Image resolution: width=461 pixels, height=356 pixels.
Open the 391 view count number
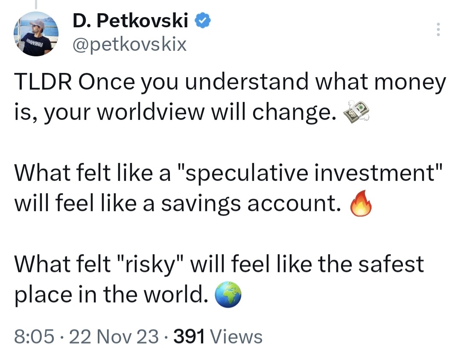tap(189, 337)
